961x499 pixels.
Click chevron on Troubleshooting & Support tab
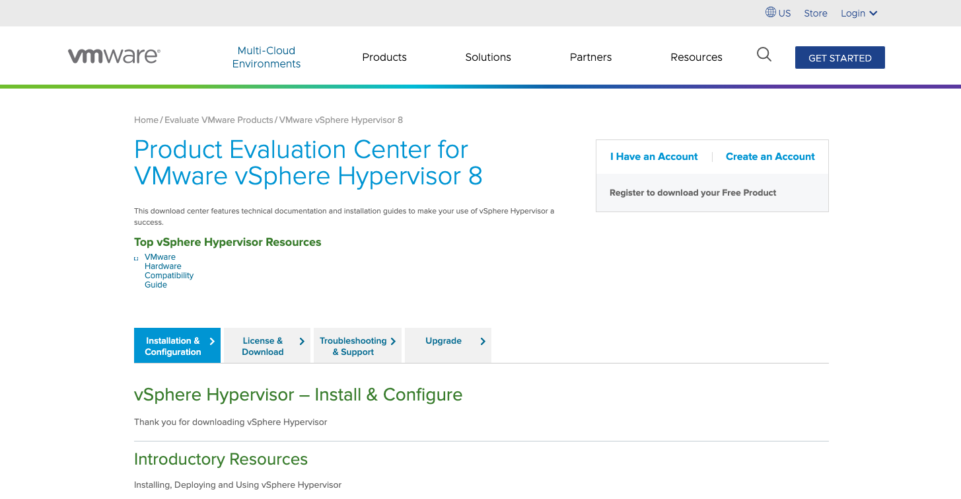(393, 341)
